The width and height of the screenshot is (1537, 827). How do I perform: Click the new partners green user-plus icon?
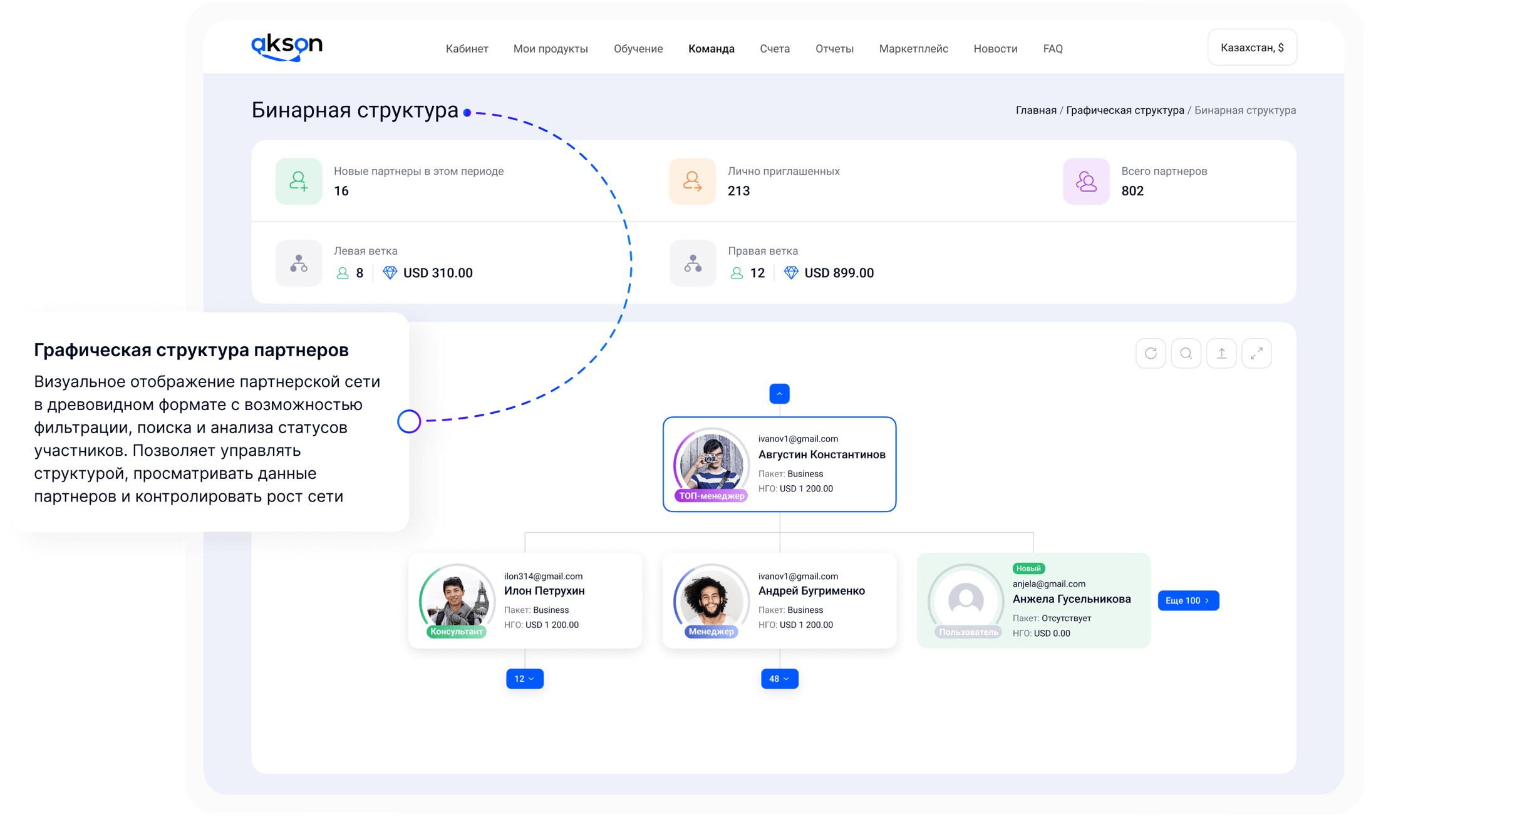coord(299,182)
